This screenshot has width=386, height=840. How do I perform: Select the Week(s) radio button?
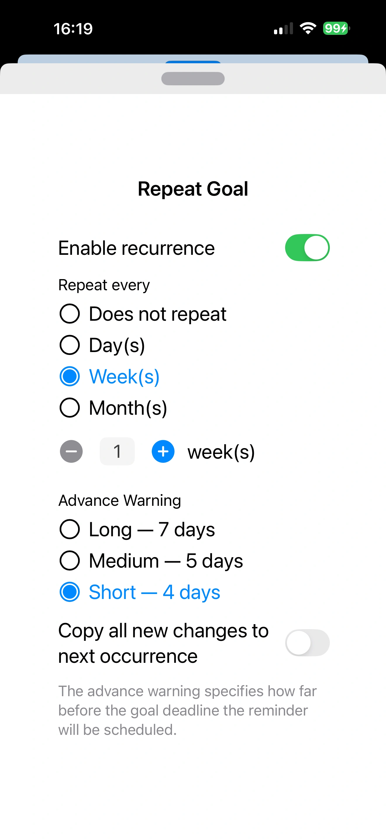[110, 377]
